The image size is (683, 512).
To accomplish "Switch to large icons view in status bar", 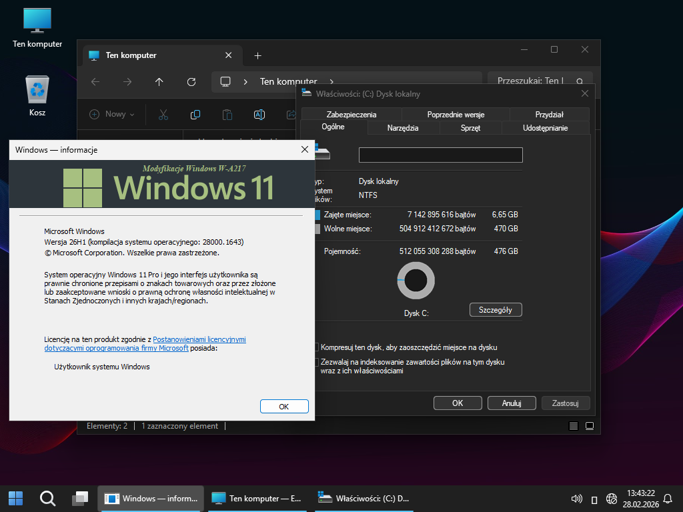I will 590,426.
